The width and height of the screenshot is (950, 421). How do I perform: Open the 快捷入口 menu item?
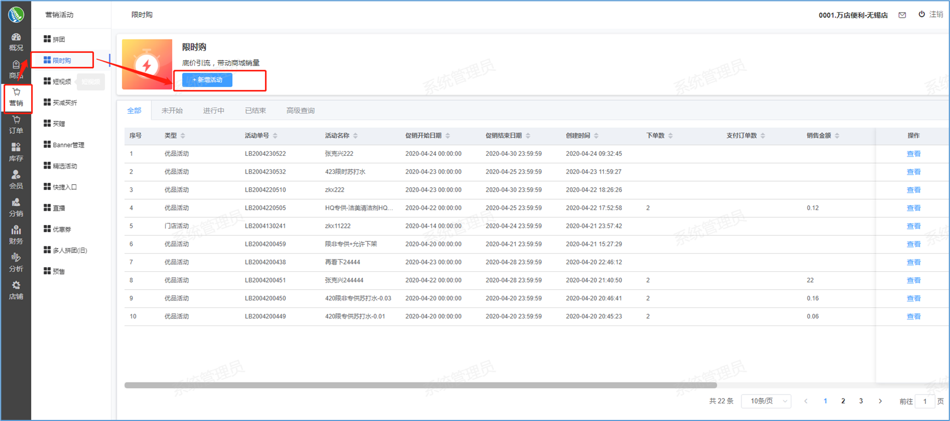(x=60, y=187)
